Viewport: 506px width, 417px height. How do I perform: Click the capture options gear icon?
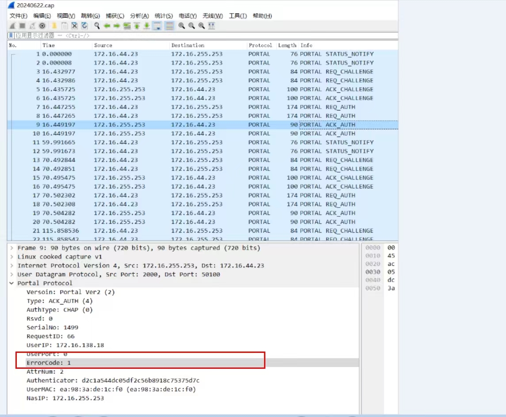(42, 26)
